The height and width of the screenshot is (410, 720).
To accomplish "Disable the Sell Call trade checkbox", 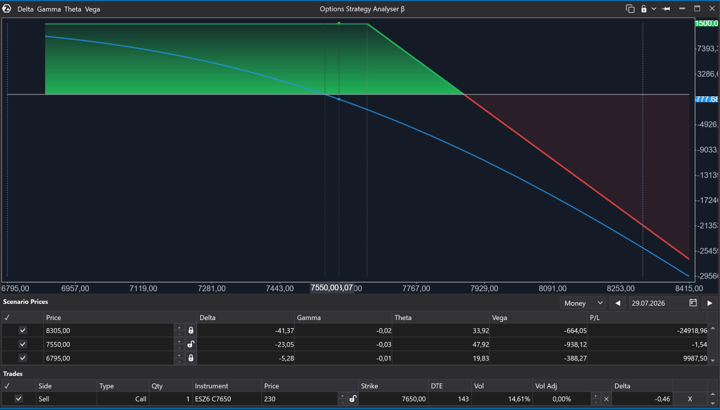I will 18,398.
